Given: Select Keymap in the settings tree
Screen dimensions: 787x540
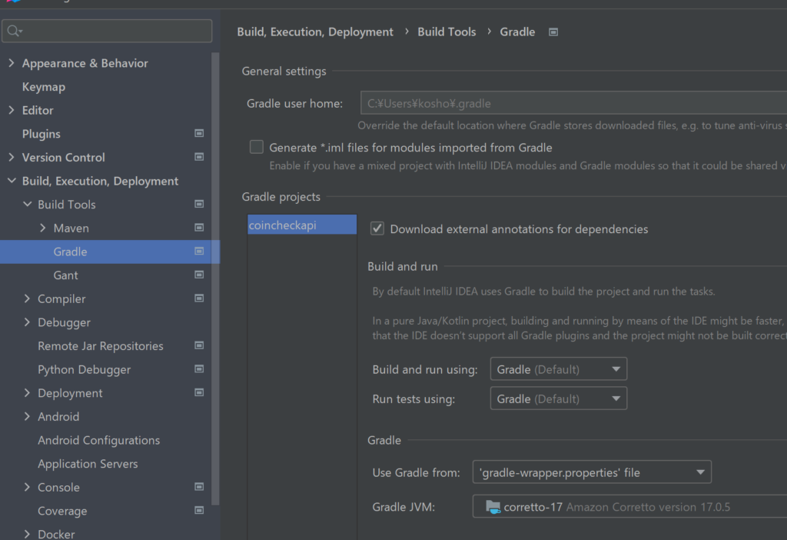Looking at the screenshot, I should click(44, 87).
